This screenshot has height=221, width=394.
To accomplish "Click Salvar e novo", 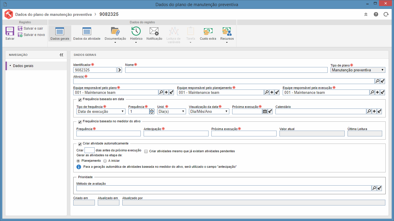I will (31, 35).
